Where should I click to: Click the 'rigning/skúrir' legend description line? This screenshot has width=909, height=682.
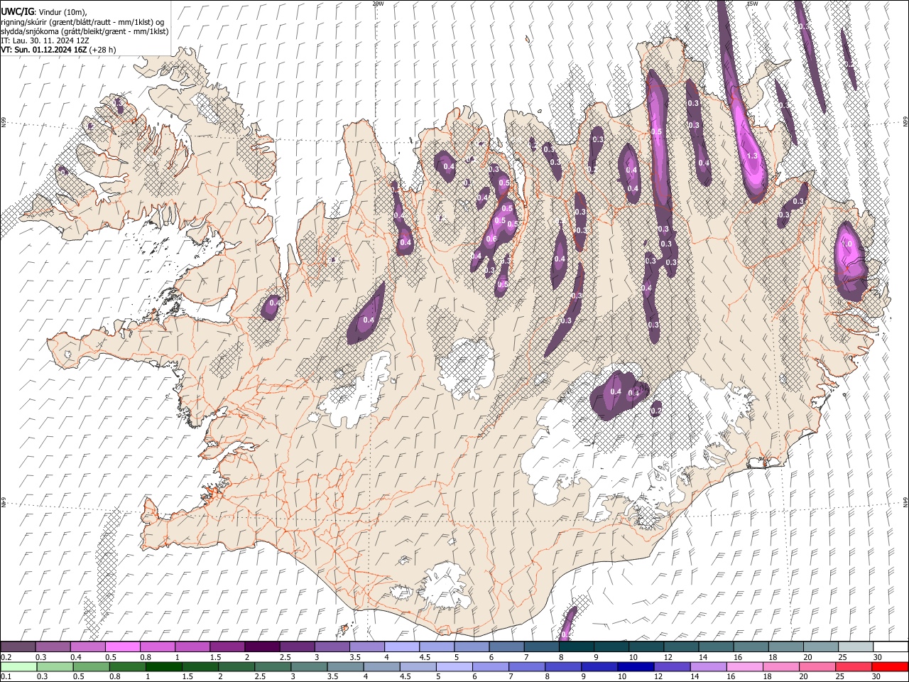[x=83, y=22]
